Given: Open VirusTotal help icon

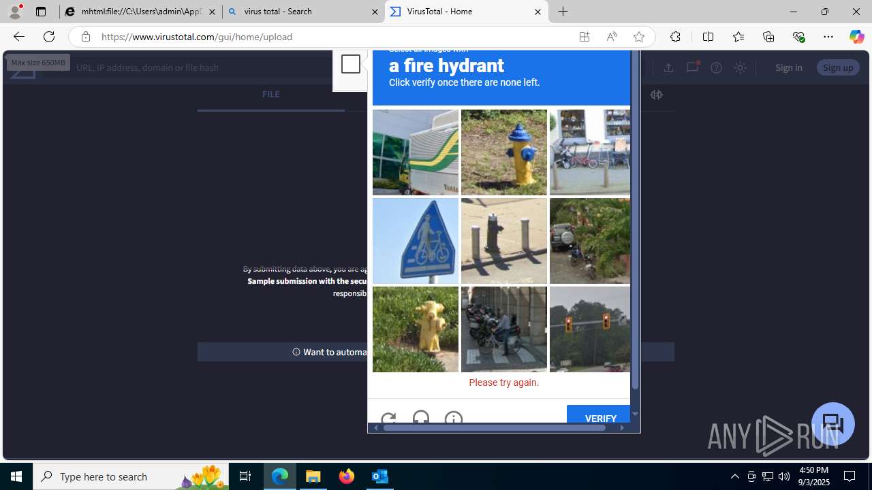Looking at the screenshot, I should [x=716, y=67].
